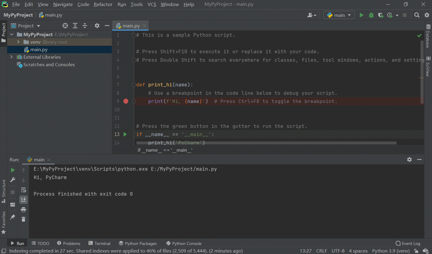Run with Coverage from top toolbar

pyautogui.click(x=381, y=15)
